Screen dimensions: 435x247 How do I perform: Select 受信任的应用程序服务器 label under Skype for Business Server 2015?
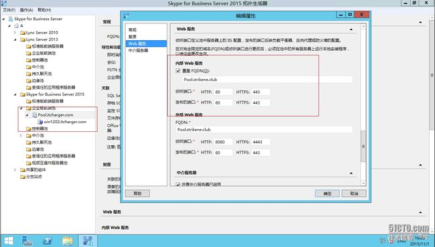[x=54, y=156]
